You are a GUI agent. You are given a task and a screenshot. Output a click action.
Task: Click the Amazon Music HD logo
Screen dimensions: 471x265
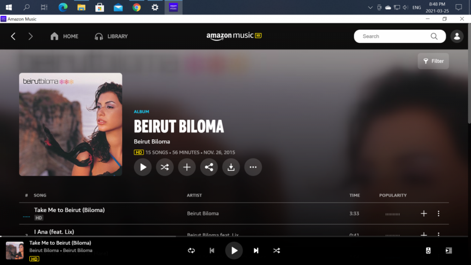pyautogui.click(x=234, y=36)
